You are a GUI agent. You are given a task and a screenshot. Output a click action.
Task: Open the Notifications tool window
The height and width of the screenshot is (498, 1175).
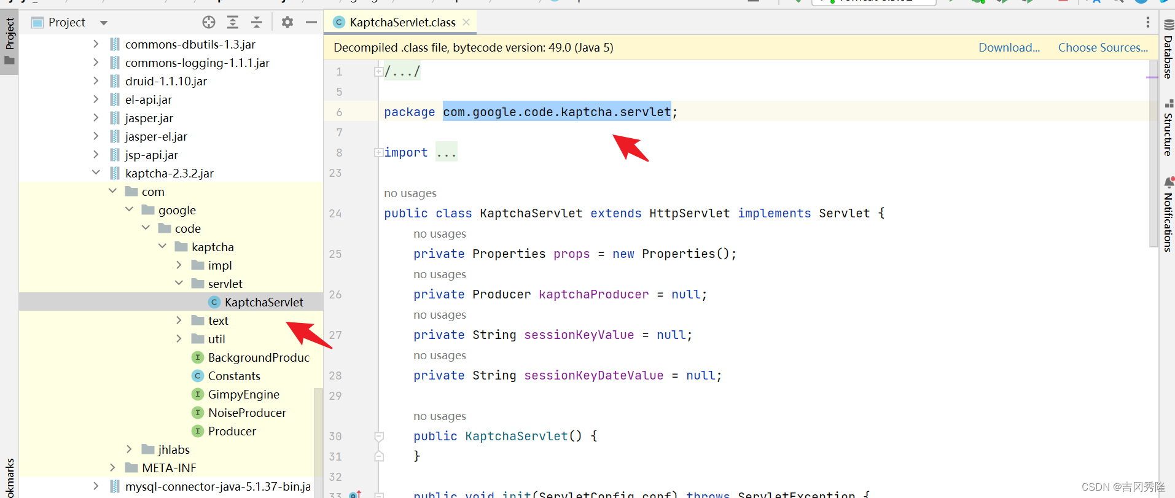(x=1168, y=214)
